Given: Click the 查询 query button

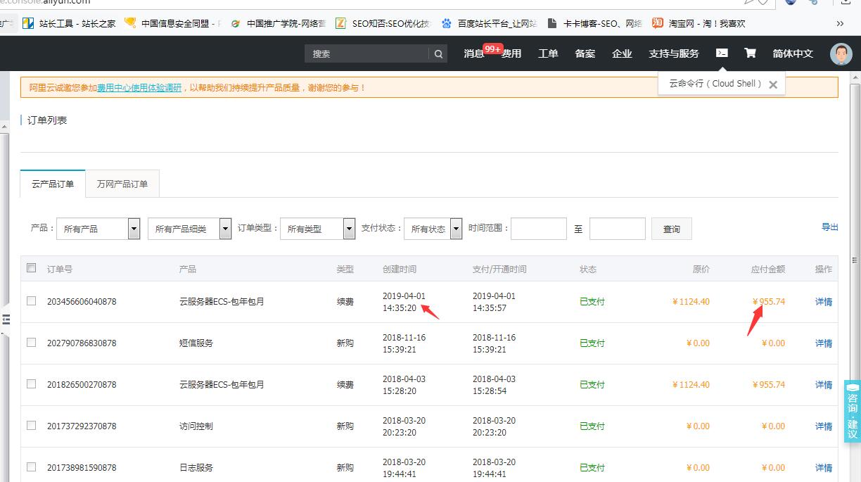Looking at the screenshot, I should click(672, 229).
